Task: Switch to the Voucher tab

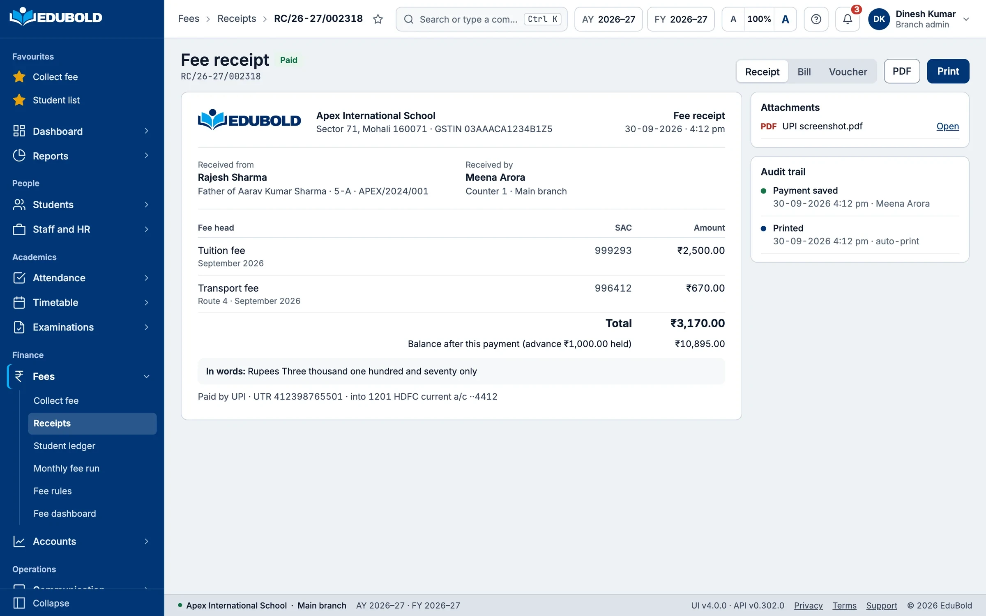Action: (x=848, y=71)
